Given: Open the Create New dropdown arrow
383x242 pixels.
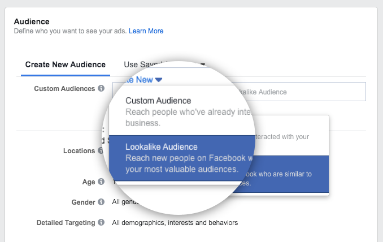Looking at the screenshot, I should click(159, 80).
